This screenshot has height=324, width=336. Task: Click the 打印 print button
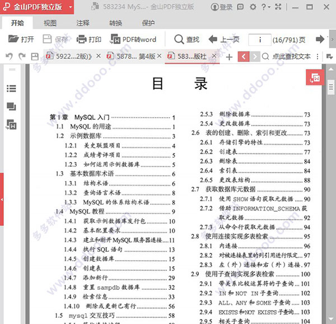click(89, 39)
